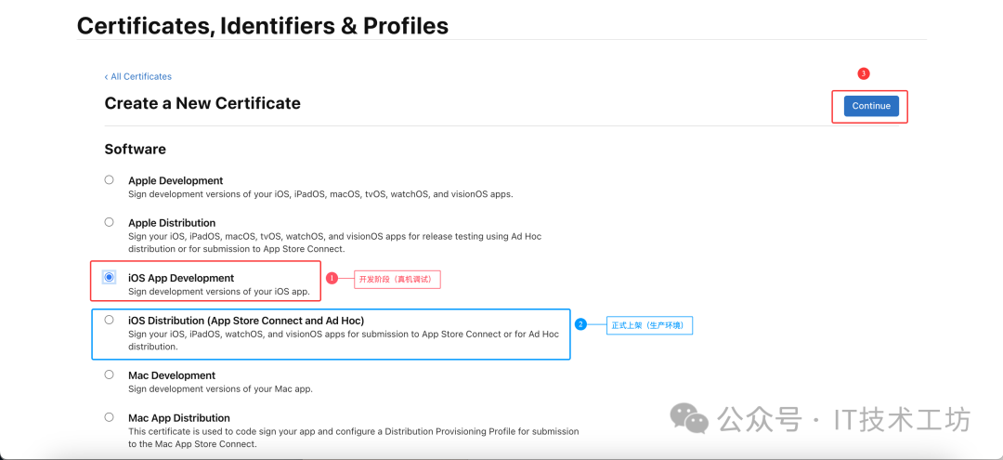Click the WeChat logo in the watermark

(x=689, y=419)
